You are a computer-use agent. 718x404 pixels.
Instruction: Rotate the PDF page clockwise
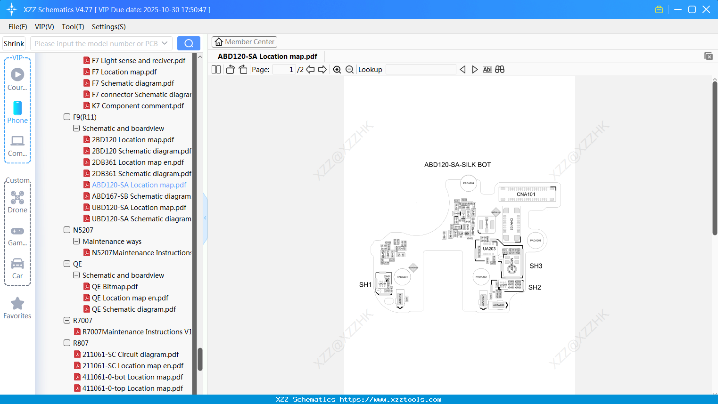[x=243, y=69]
